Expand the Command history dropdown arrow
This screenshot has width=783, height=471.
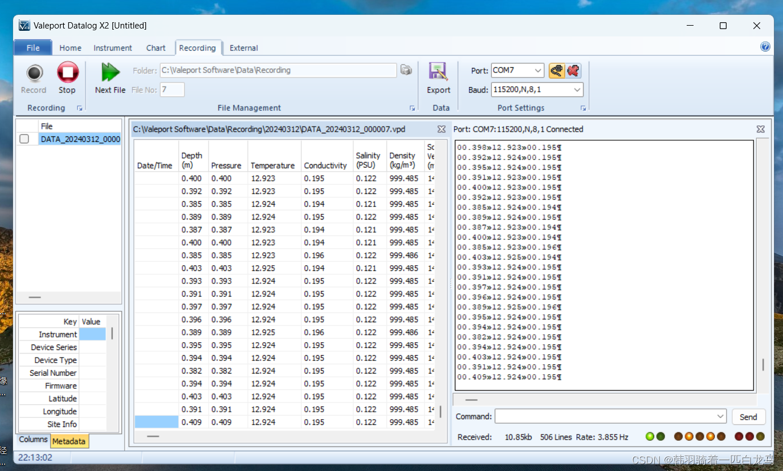[720, 416]
